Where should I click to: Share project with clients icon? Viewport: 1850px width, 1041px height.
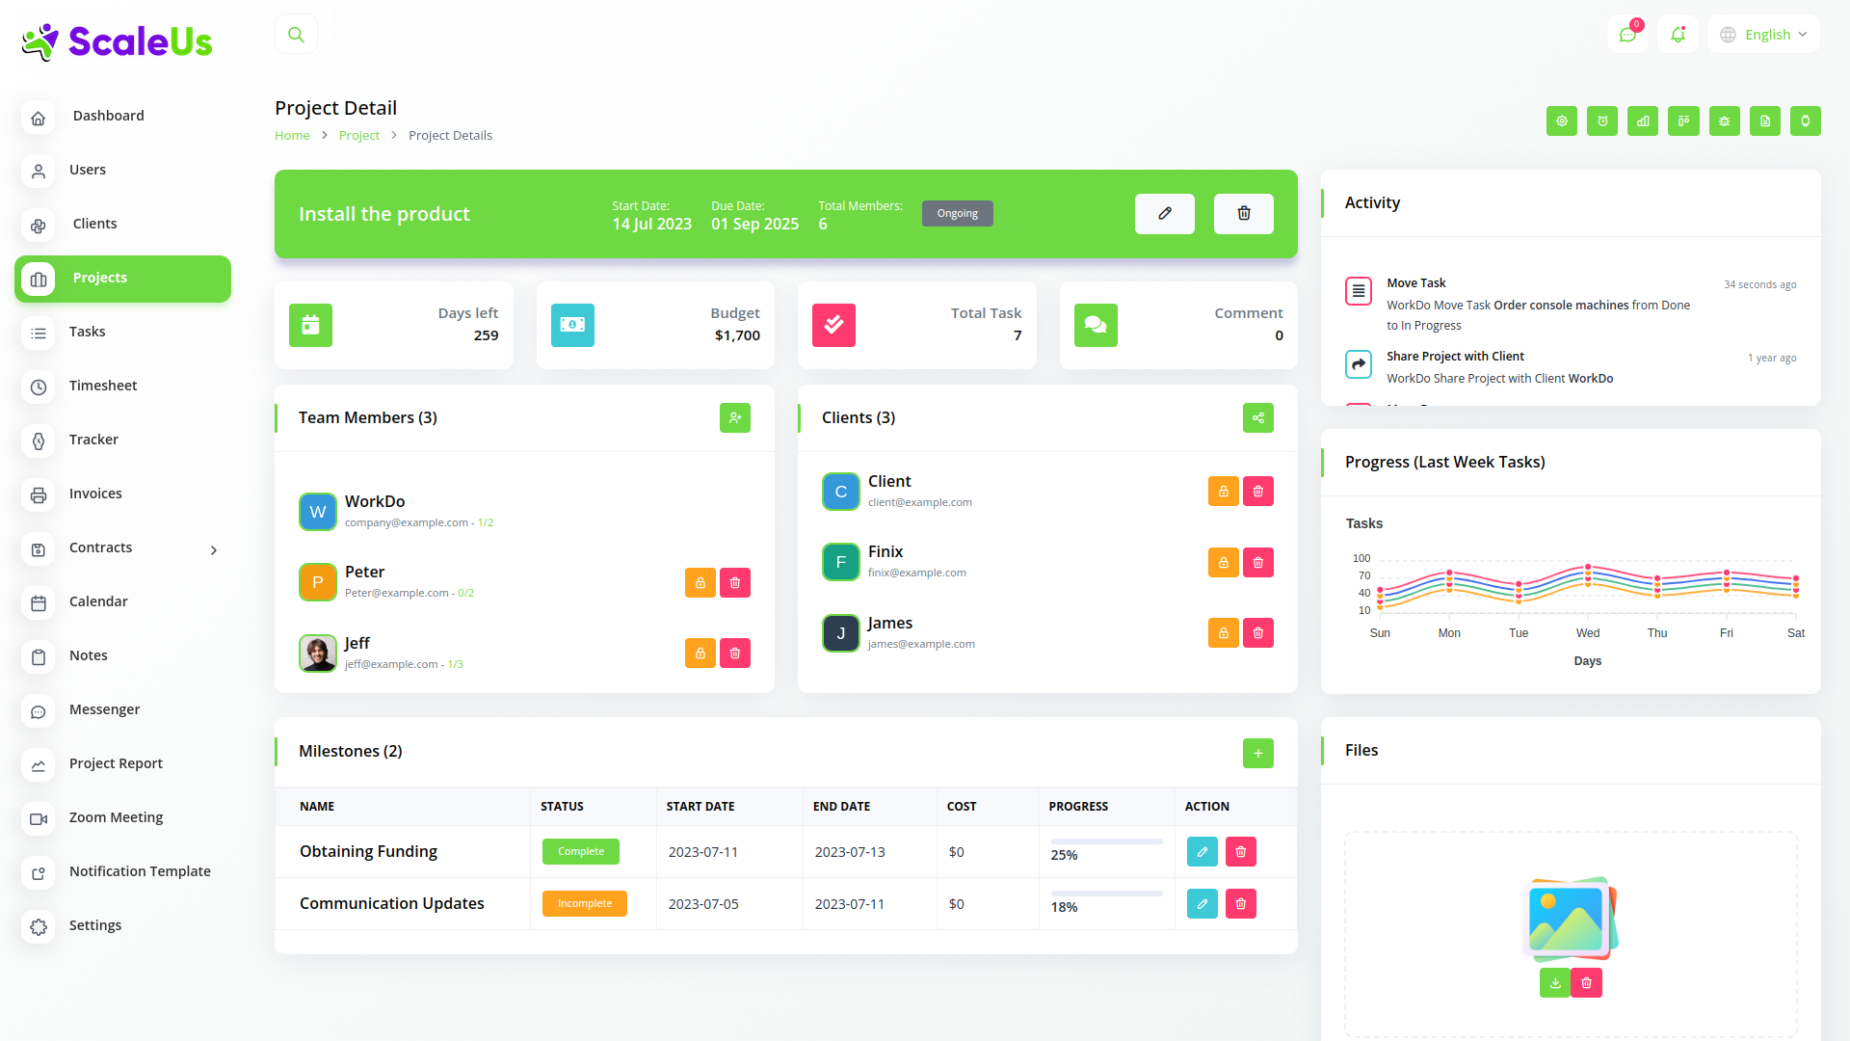[1257, 418]
